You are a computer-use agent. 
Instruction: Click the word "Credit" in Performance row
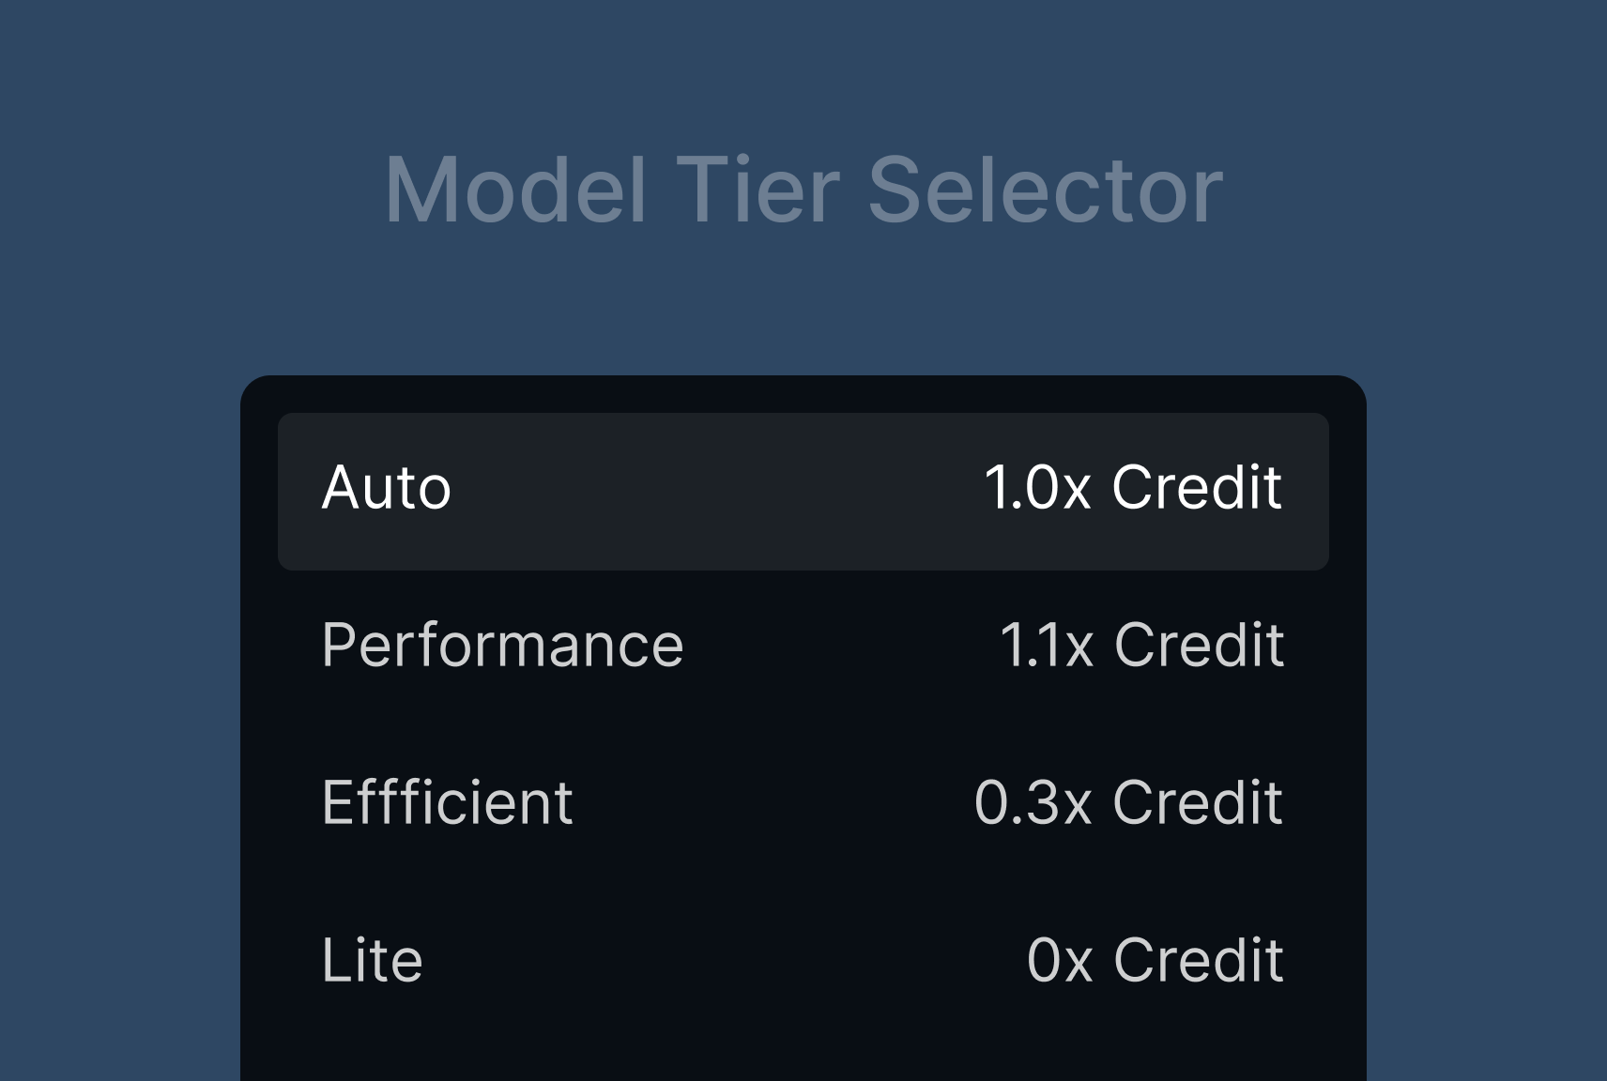coord(1199,646)
